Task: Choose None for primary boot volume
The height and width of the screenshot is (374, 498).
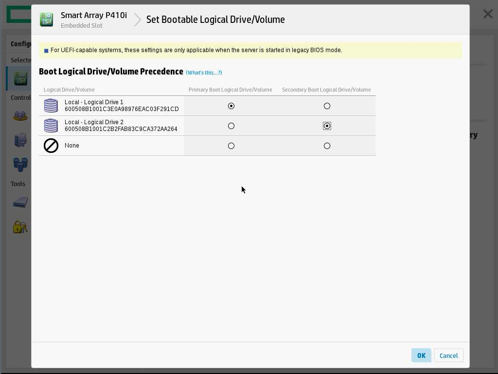Action: coord(231,146)
